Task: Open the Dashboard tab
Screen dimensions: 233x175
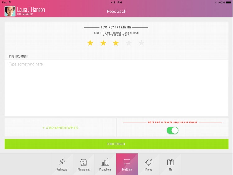Action: coord(62,164)
